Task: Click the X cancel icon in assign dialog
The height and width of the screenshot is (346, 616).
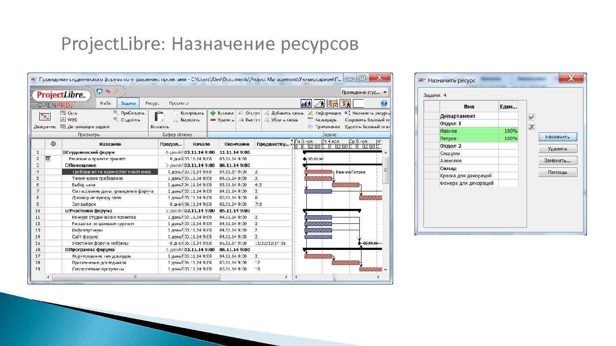Action: (x=532, y=127)
